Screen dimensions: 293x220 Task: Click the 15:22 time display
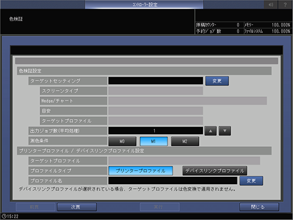pos(12,216)
